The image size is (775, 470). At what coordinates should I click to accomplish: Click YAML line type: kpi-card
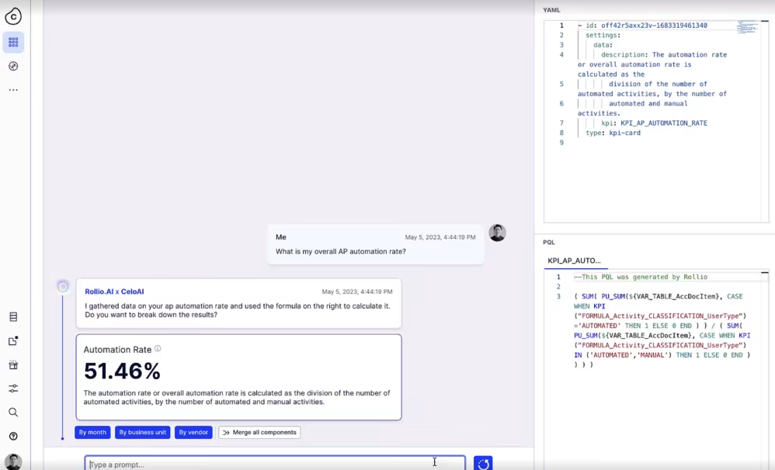(613, 133)
